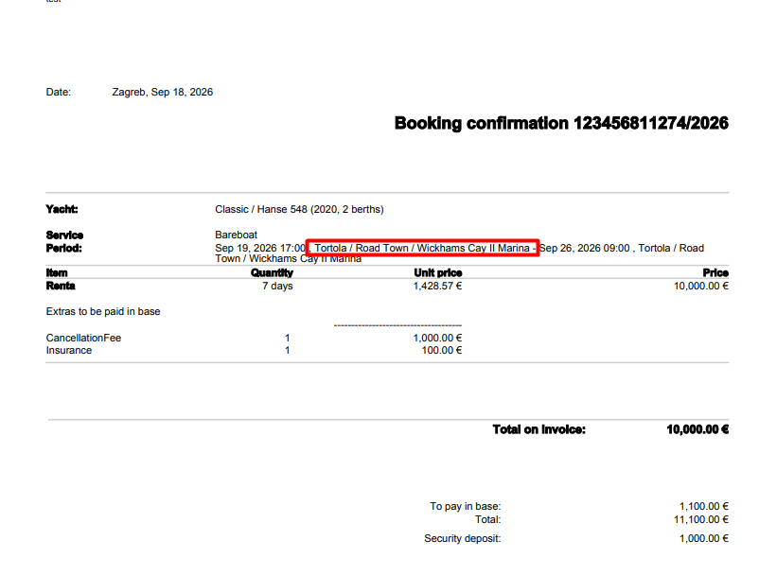Click the Price column header
Image resolution: width=759 pixels, height=575 pixels.
tap(715, 272)
